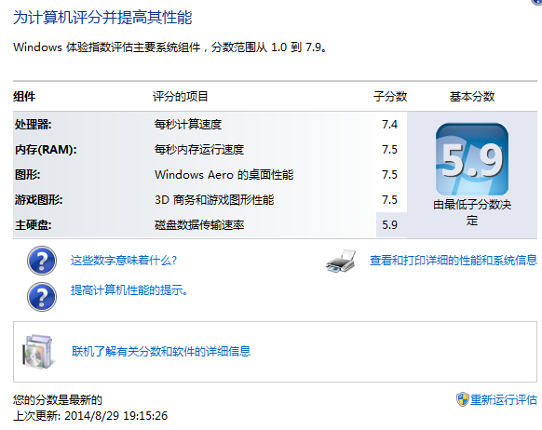Click the 组件 column header

(x=24, y=97)
